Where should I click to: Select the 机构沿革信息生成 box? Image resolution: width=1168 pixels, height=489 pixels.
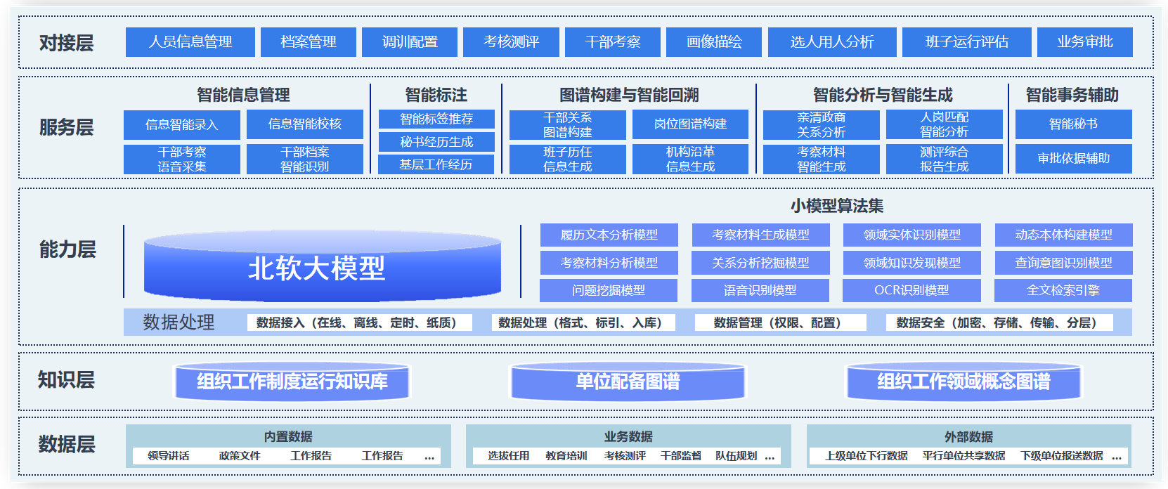coord(691,159)
